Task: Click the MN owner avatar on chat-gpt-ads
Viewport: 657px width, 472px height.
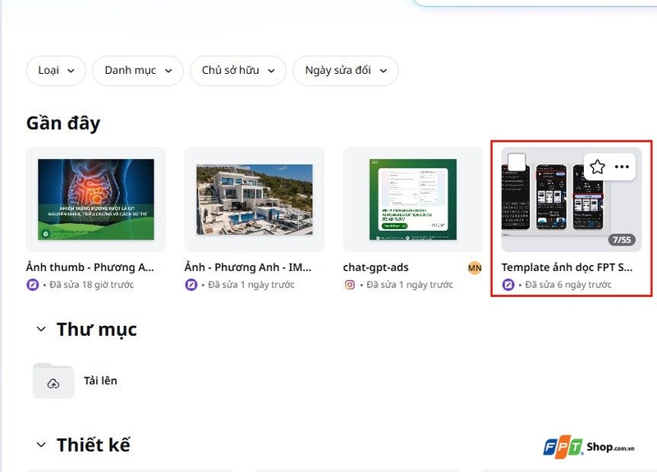Action: [475, 268]
